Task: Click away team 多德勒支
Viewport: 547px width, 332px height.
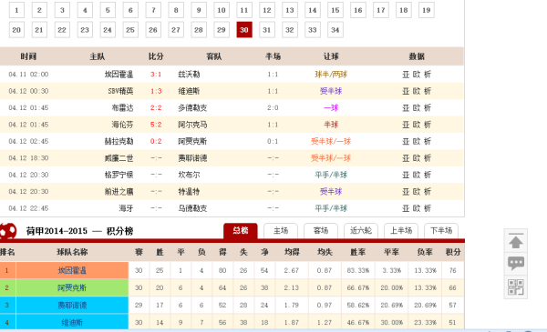Action: 192,108
